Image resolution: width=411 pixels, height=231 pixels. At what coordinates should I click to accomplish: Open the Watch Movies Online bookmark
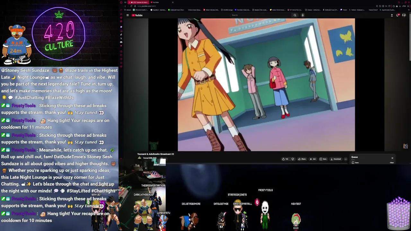[211, 10]
